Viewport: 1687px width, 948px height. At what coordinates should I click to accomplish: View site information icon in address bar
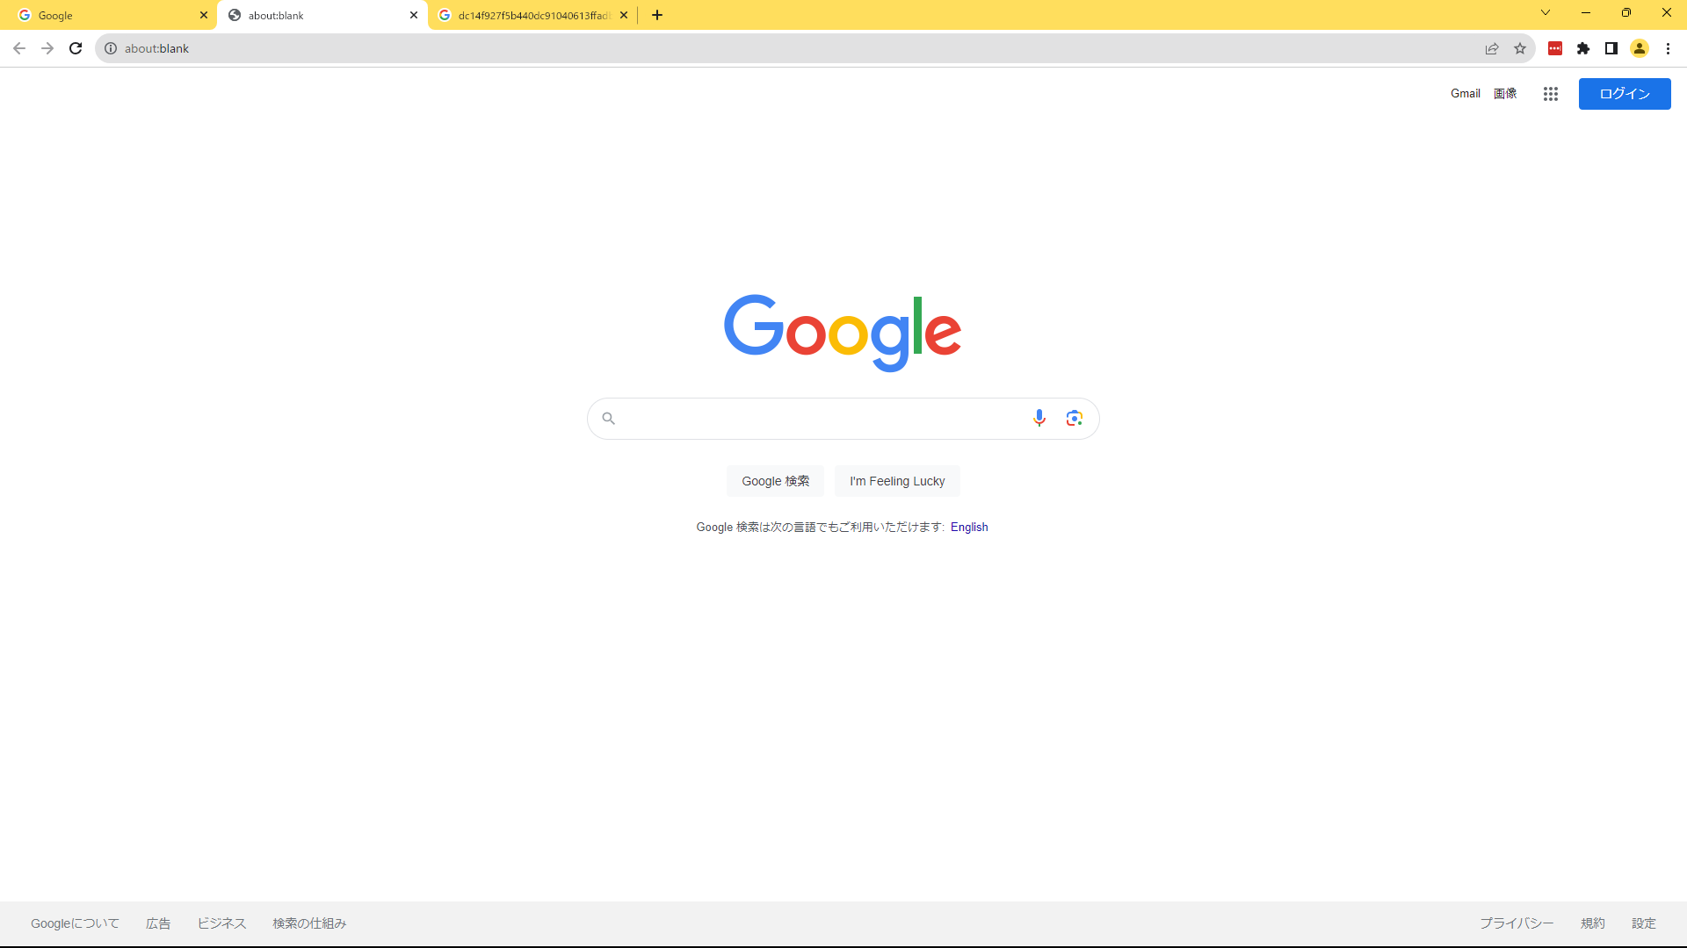pyautogui.click(x=111, y=48)
